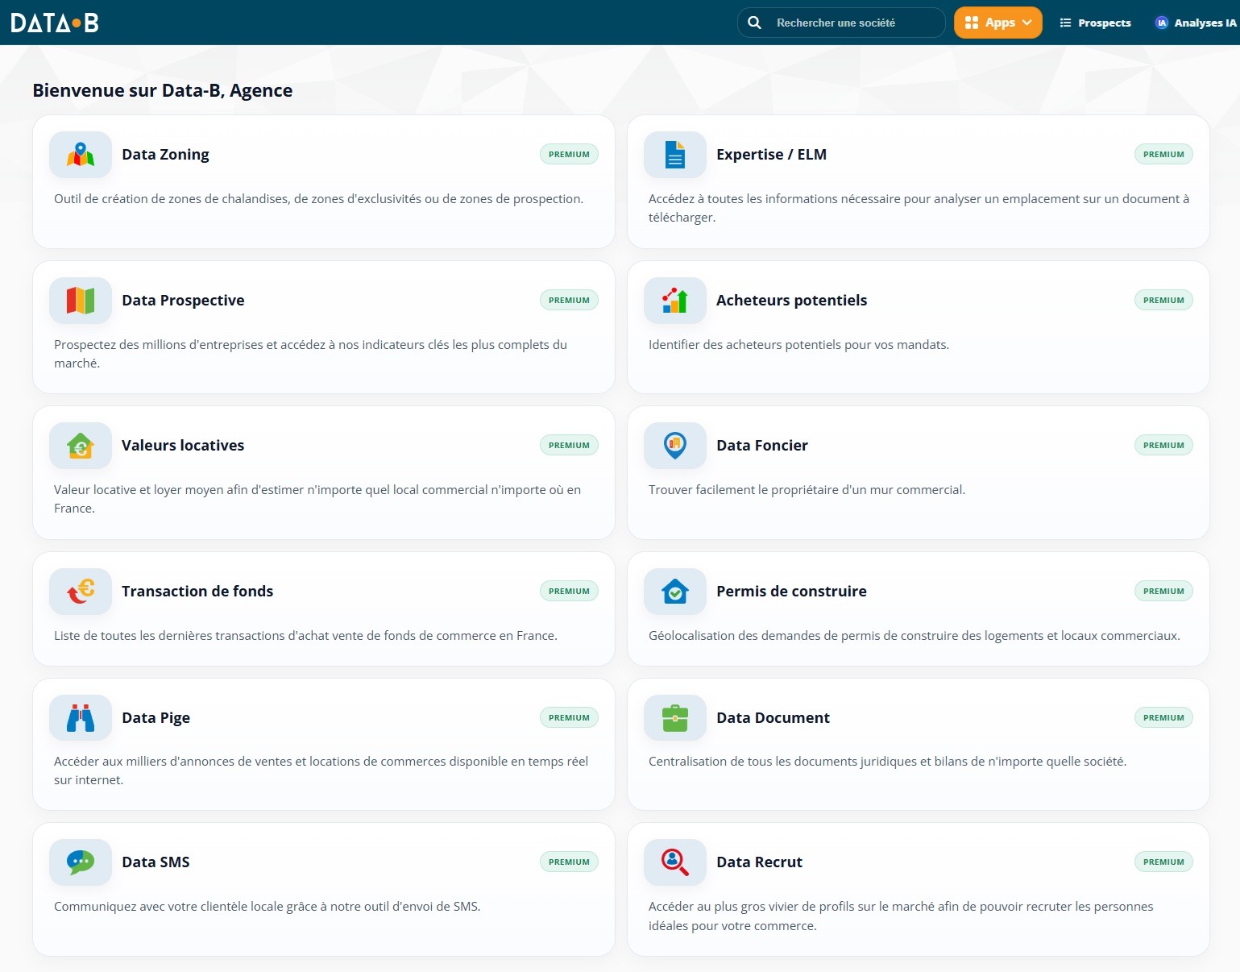The width and height of the screenshot is (1240, 972).
Task: Click the Data Foncier location pin icon
Action: [675, 446]
